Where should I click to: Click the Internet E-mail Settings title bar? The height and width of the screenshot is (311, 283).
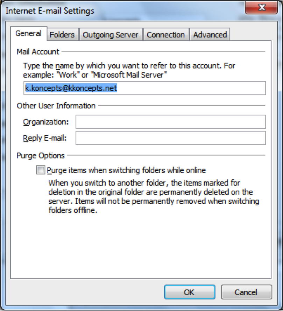[x=123, y=10]
